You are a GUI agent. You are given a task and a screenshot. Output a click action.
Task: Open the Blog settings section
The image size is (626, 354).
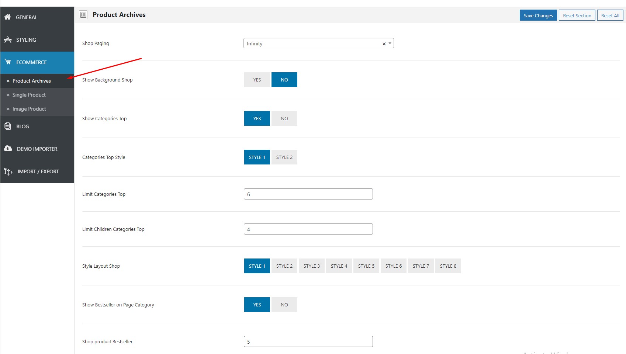coord(37,126)
